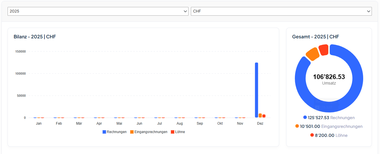The width and height of the screenshot is (380, 154).
Task: Click the orange Eingangsrechnungen donut segment
Action: pos(313,54)
